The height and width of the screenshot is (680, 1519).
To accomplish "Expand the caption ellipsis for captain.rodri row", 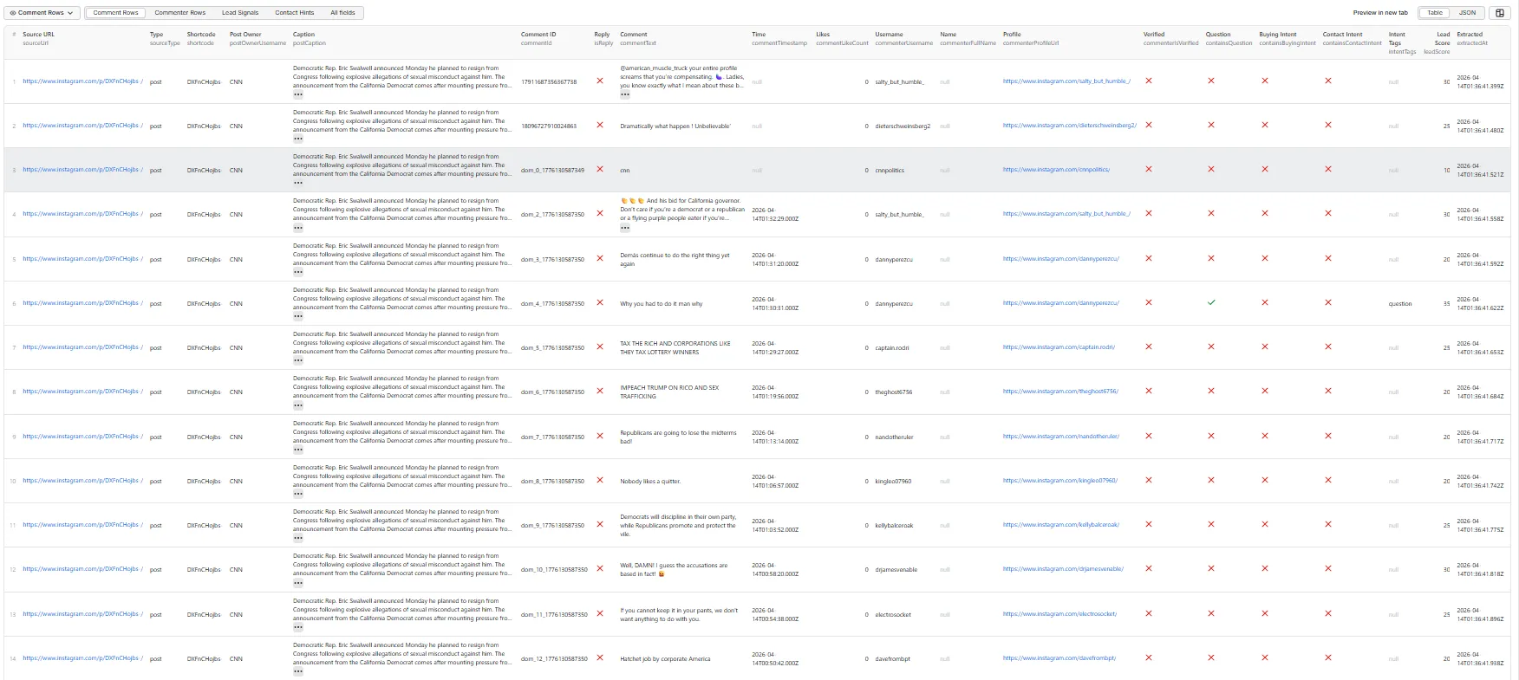I will click(298, 360).
